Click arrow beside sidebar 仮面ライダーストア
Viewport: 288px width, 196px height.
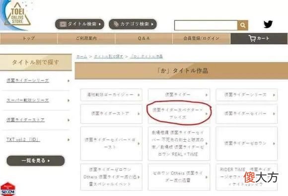tap(69, 120)
